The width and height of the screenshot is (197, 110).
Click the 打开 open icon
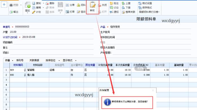(x=100, y=12)
